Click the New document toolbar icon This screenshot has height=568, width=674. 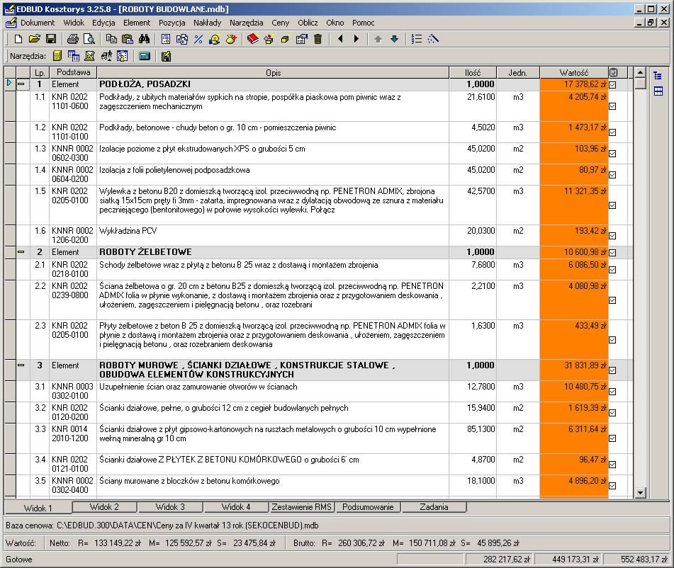point(18,39)
